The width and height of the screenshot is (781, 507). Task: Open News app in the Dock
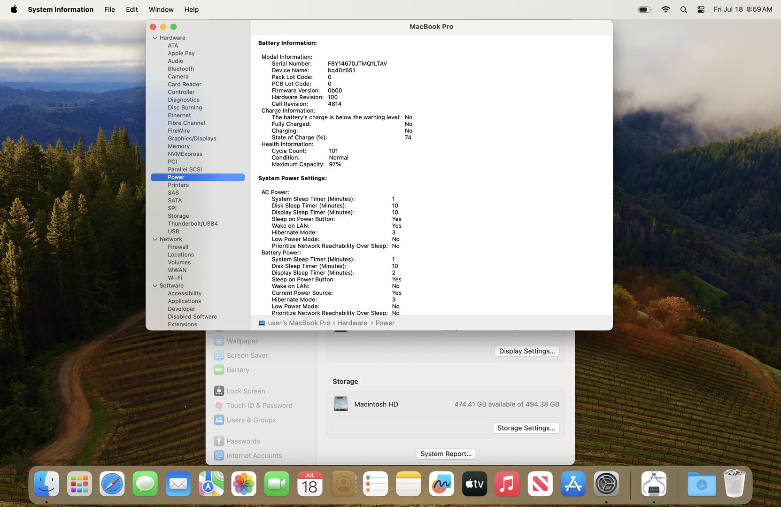click(x=540, y=484)
